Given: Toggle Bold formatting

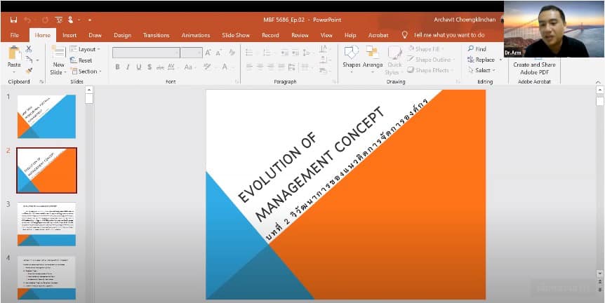Looking at the screenshot, I should [x=117, y=67].
